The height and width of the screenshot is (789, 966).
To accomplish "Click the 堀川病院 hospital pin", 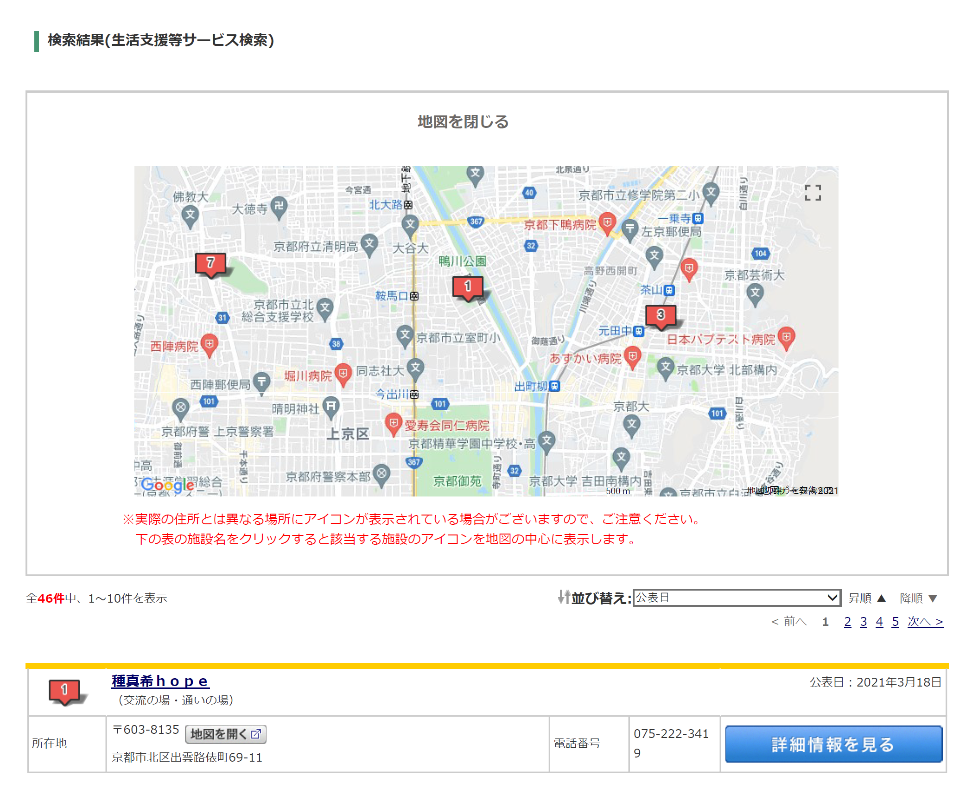I will tap(343, 375).
